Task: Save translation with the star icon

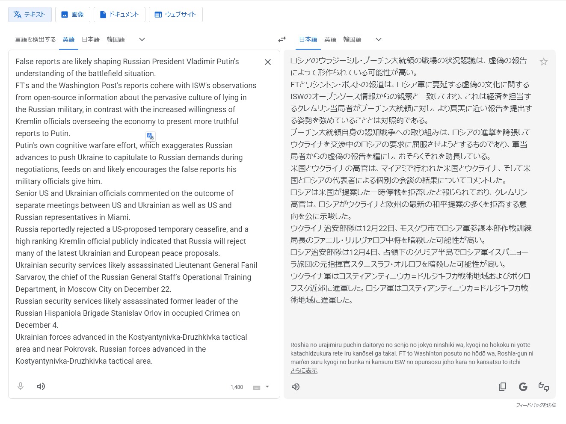Action: click(543, 62)
